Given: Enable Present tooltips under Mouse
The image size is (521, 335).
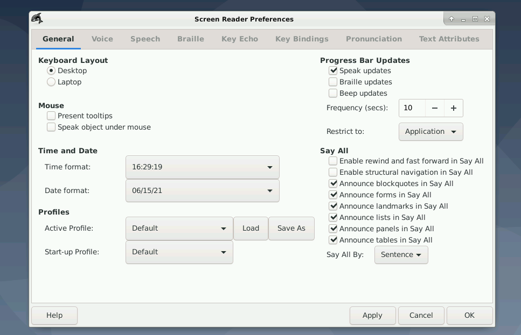Looking at the screenshot, I should [x=51, y=116].
